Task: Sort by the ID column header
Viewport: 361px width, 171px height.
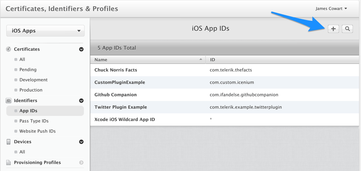Action: 282,59
